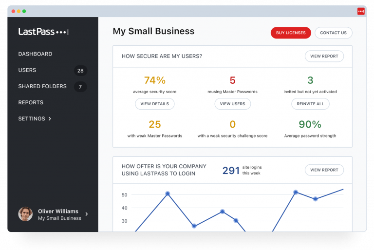Screen dimensions: 374x250
Task: Click the Shared Folders count badge showing 7
Action: pos(80,87)
